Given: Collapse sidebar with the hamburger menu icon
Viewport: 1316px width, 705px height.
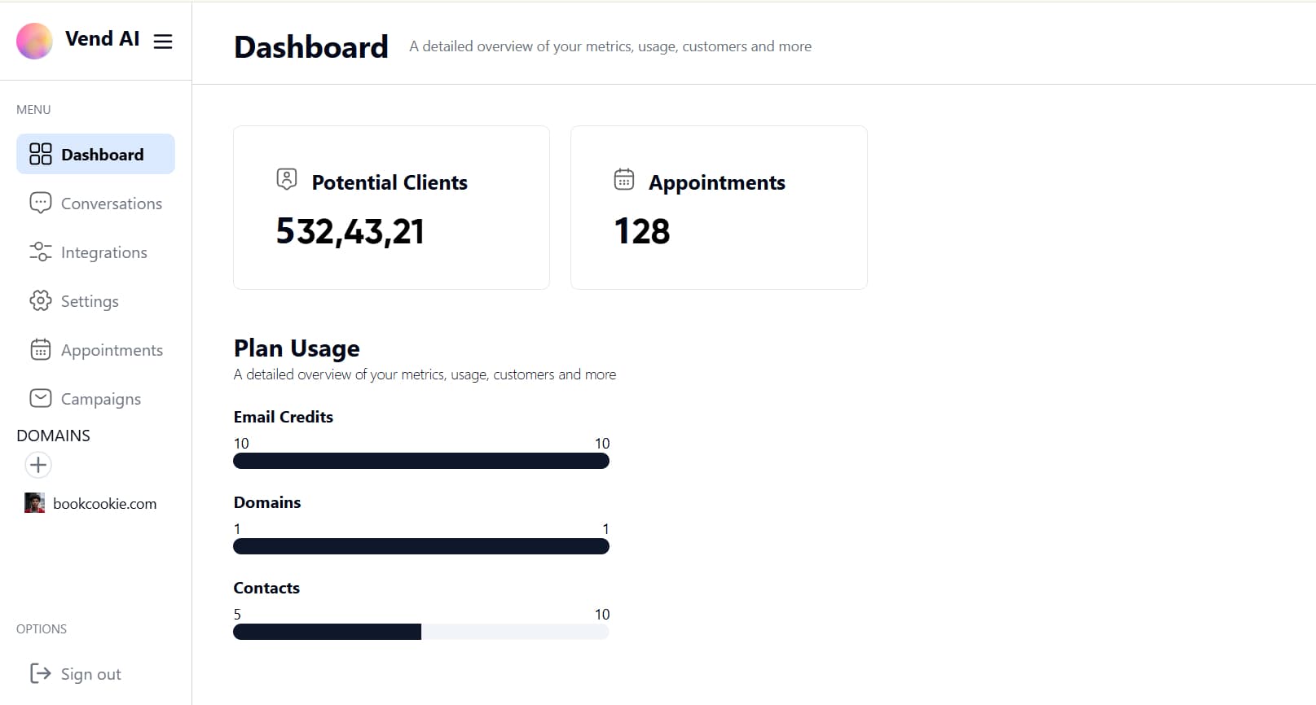Looking at the screenshot, I should point(163,42).
